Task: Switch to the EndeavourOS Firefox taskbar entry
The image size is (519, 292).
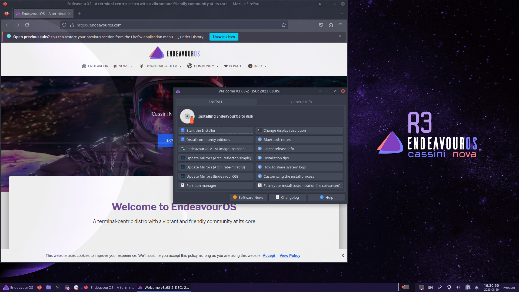Action: coord(109,287)
